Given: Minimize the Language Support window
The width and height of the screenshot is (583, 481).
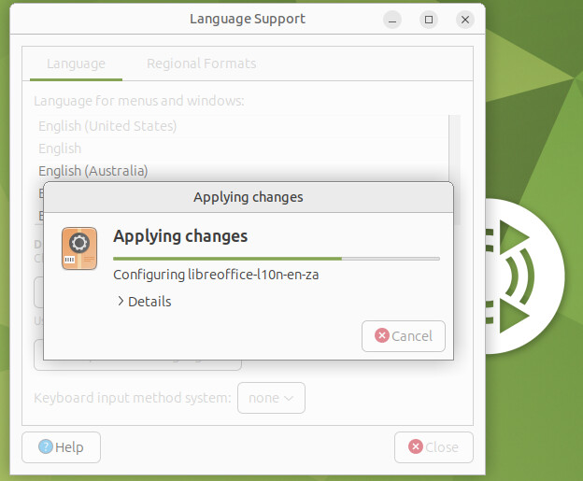Looking at the screenshot, I should 392,20.
